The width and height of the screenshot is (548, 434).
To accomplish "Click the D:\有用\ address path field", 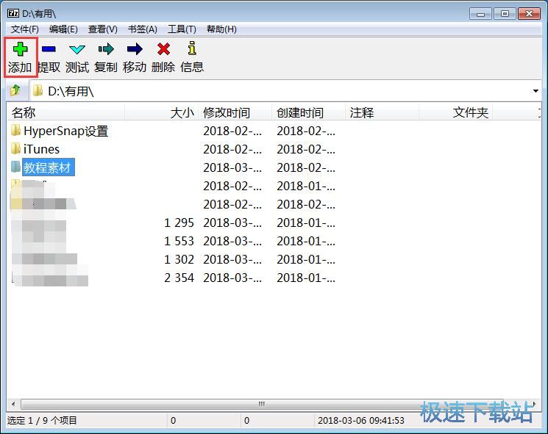I will (280, 91).
